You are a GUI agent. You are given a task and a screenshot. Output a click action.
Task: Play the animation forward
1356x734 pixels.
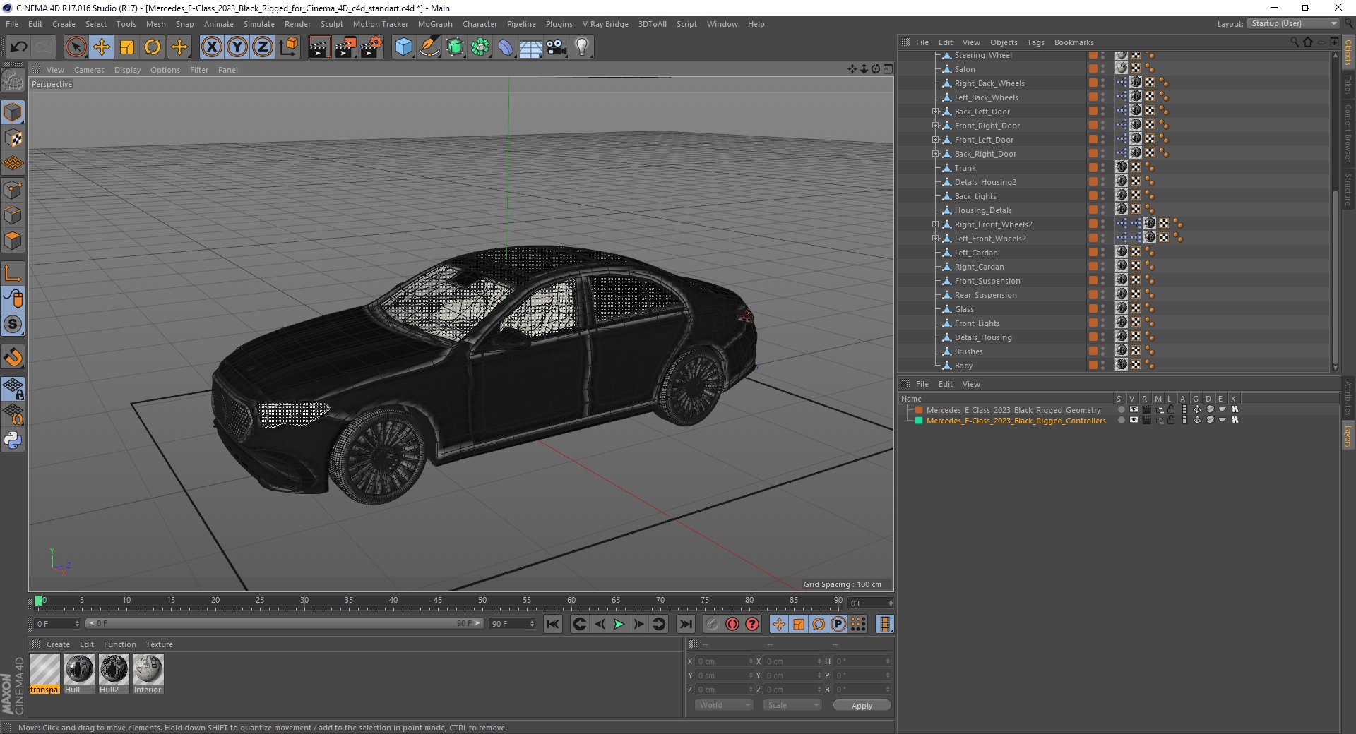point(619,624)
